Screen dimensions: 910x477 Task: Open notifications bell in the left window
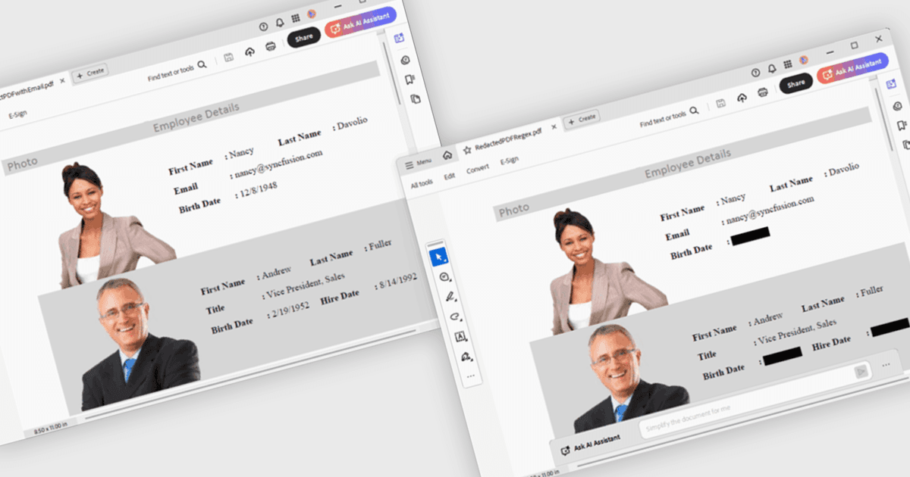(x=280, y=23)
